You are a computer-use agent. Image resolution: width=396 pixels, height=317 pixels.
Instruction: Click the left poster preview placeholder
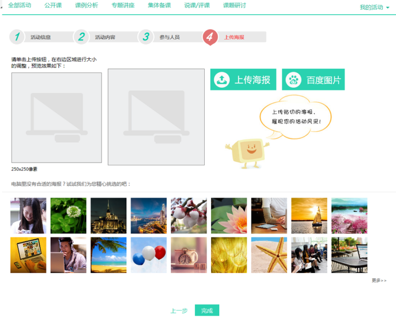point(56,118)
